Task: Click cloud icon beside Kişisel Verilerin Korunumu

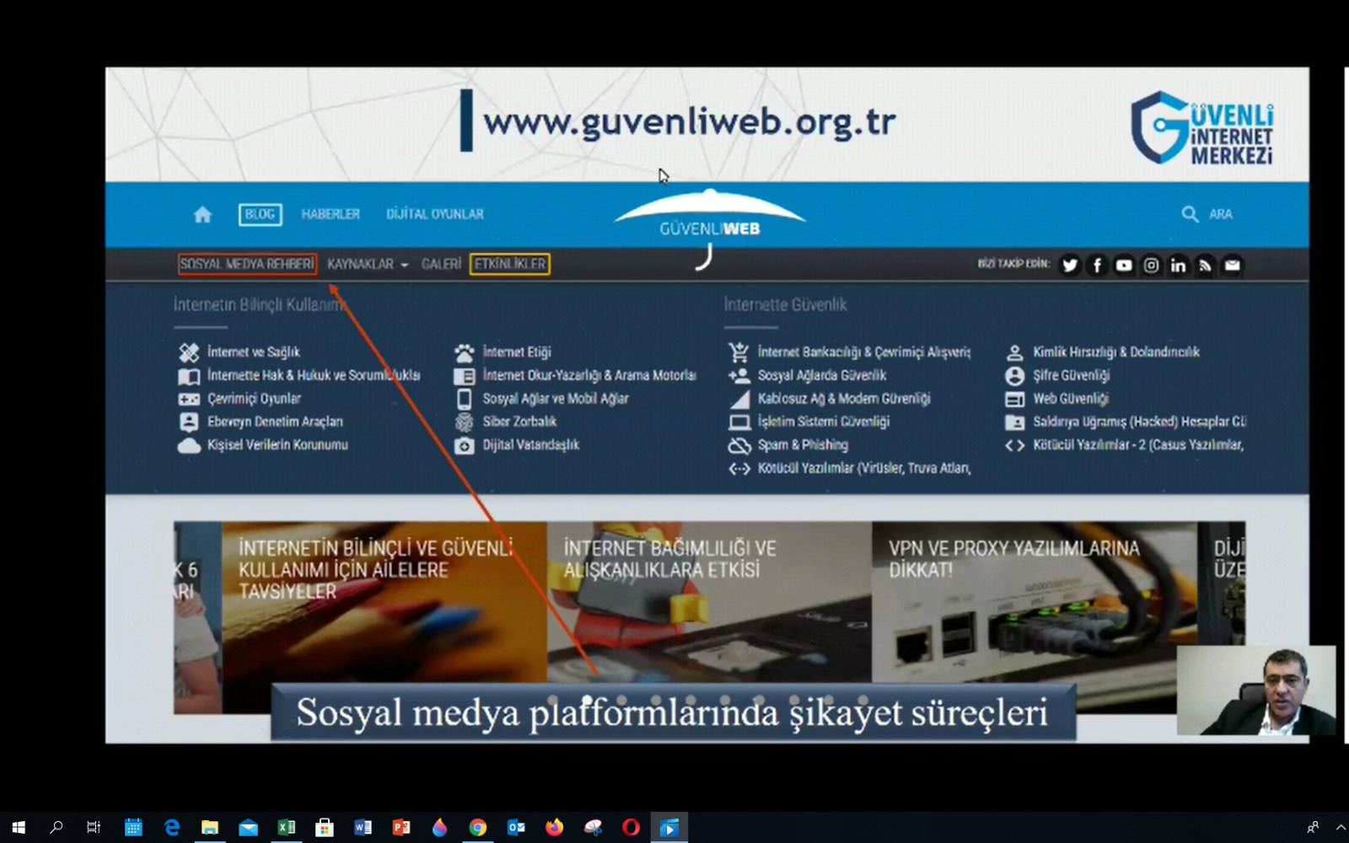Action: tap(189, 445)
